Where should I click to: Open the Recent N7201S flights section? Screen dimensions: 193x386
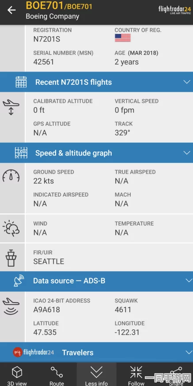[96, 82]
